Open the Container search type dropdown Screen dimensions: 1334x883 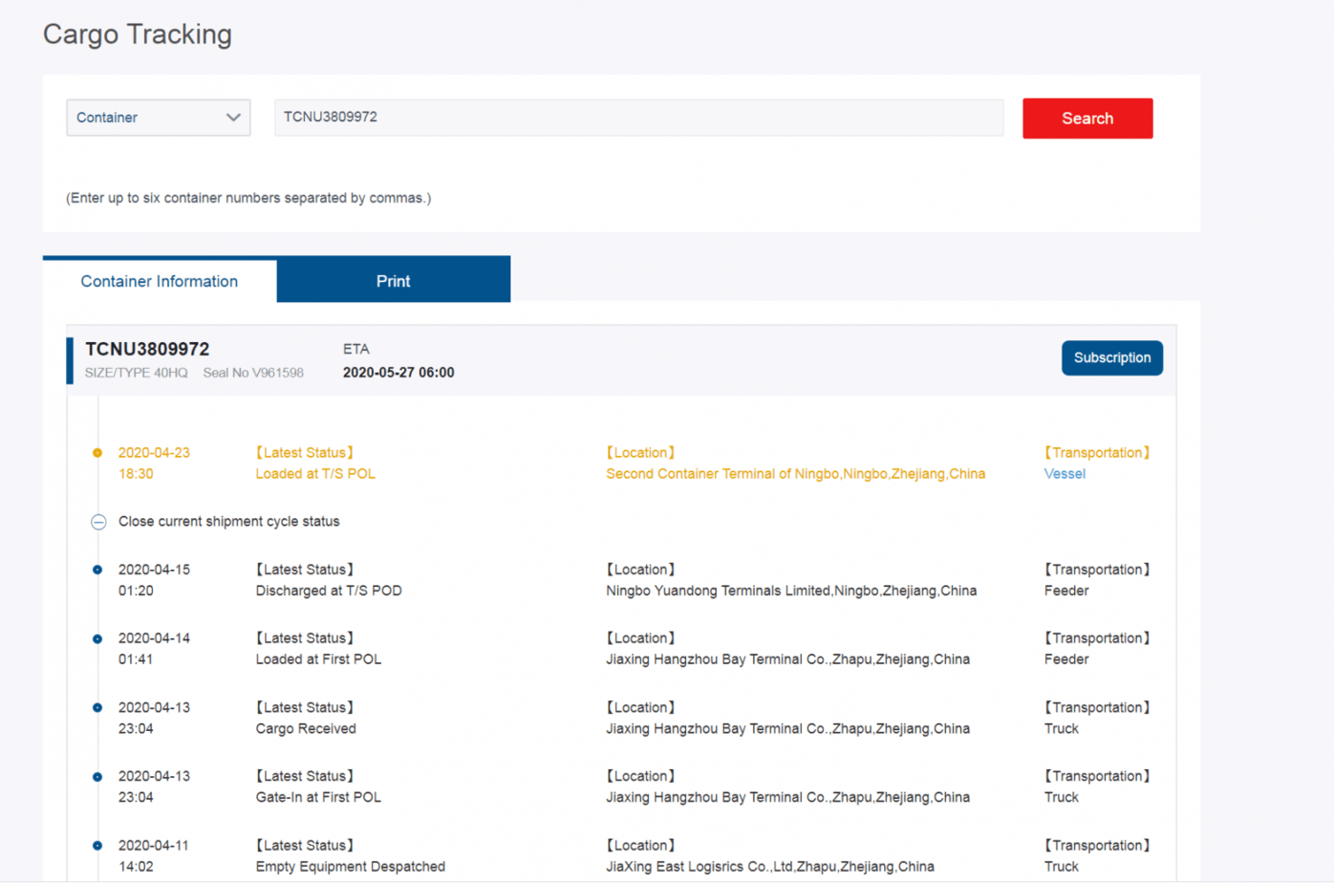point(158,118)
